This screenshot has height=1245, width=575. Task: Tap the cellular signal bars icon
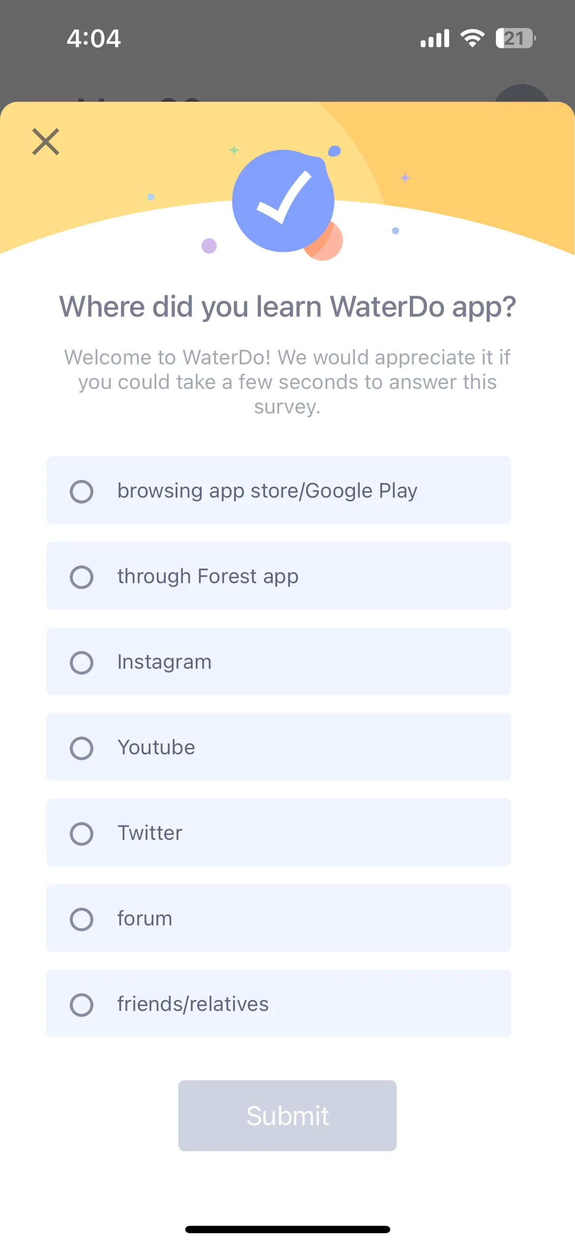435,38
